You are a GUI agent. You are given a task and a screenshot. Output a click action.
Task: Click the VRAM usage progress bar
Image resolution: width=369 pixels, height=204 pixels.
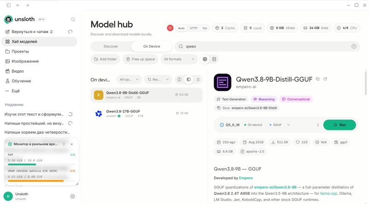point(42,181)
